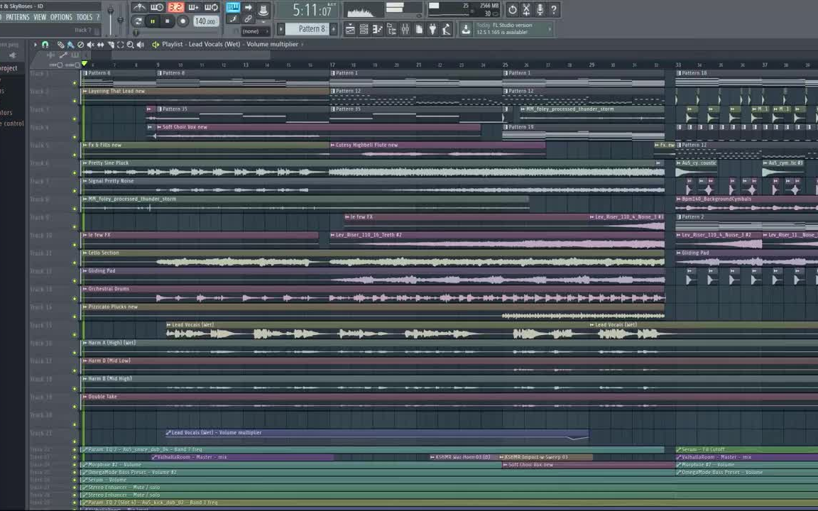Screen dimensions: 818x511
Task: Open Gliding Pad clip menu on left
Action: 84,271
